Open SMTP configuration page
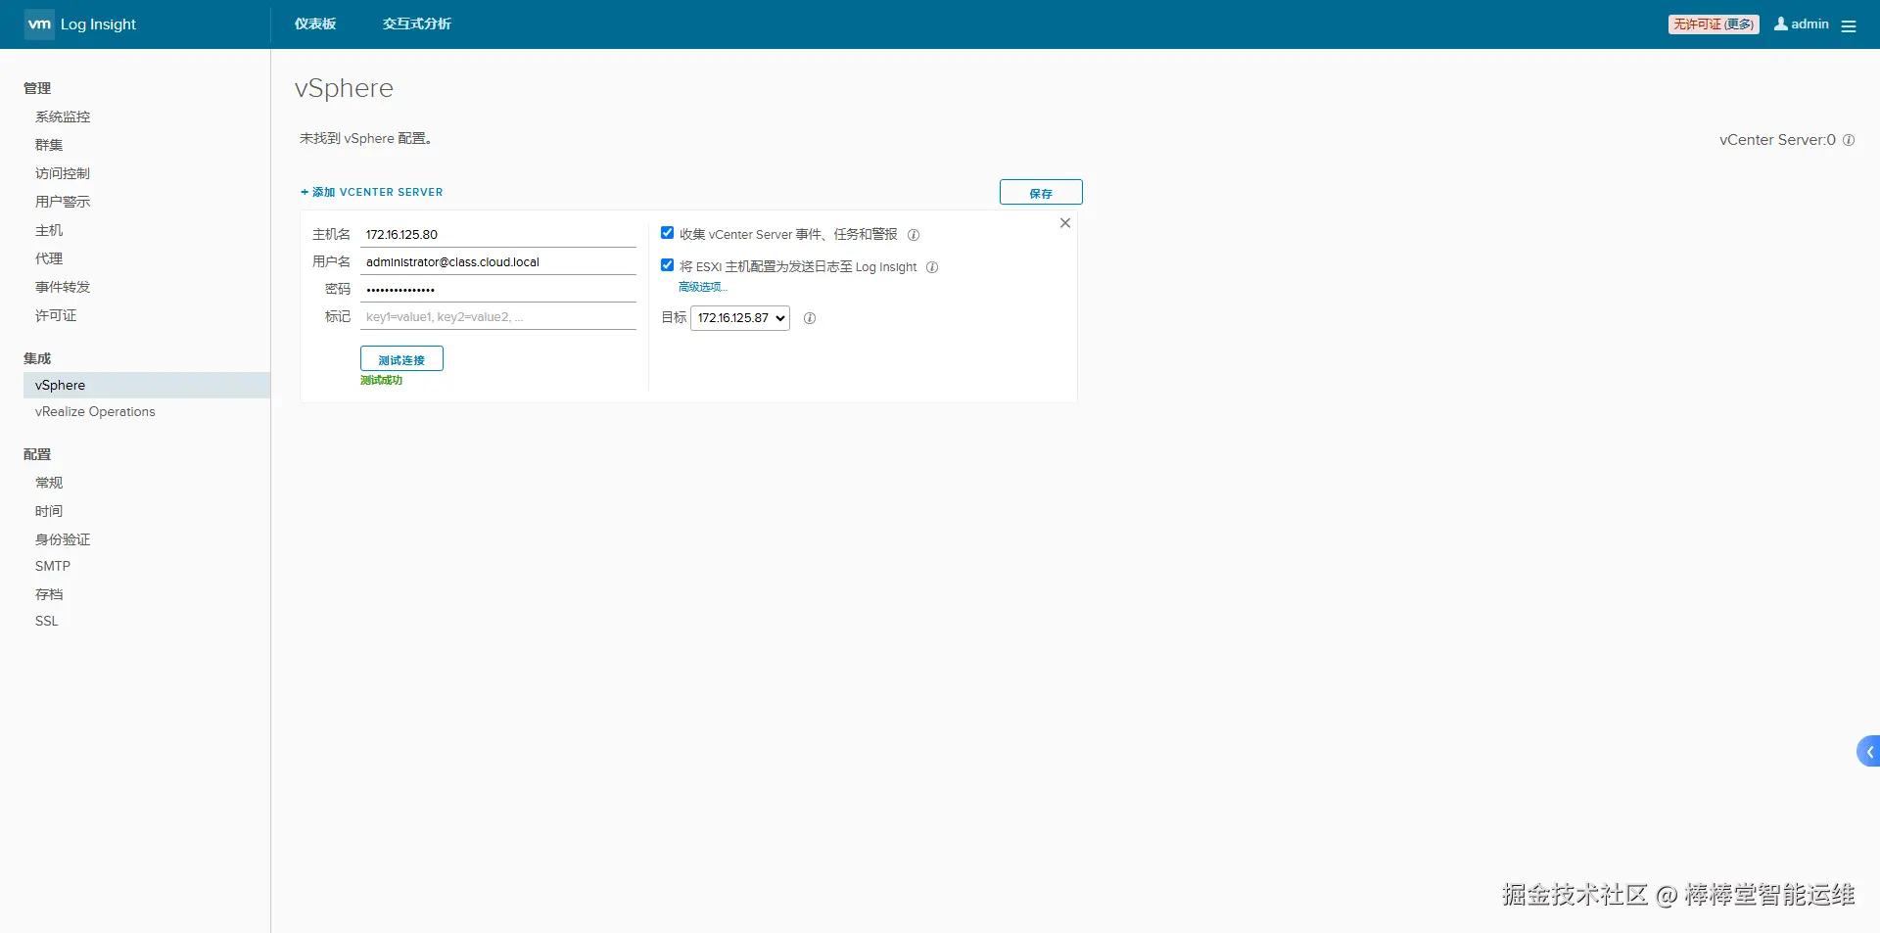 (x=53, y=566)
